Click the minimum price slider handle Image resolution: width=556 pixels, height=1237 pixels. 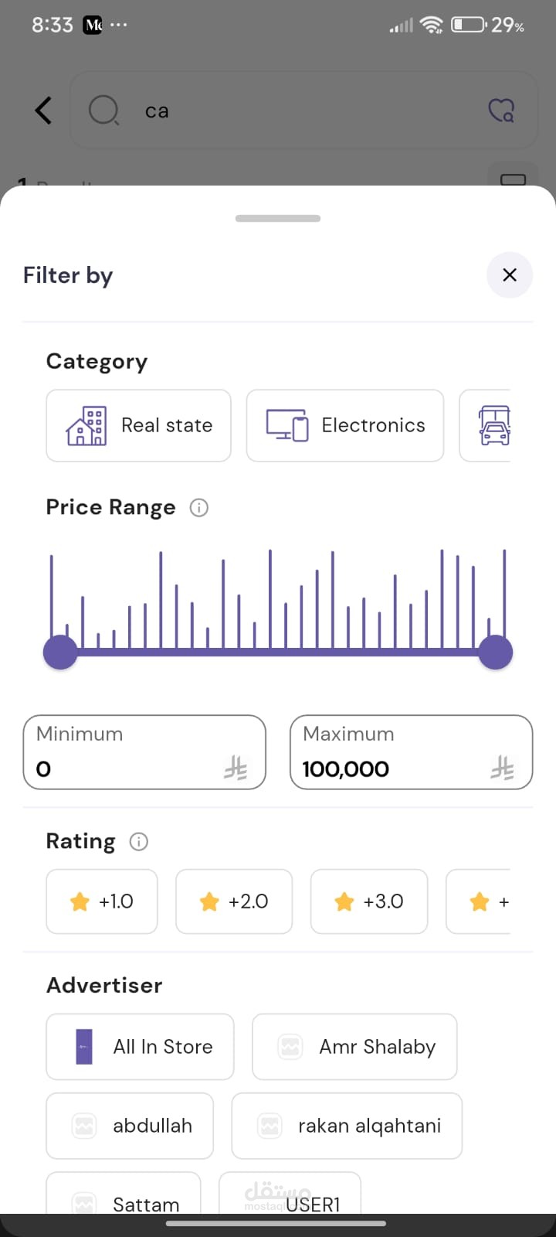pyautogui.click(x=60, y=653)
